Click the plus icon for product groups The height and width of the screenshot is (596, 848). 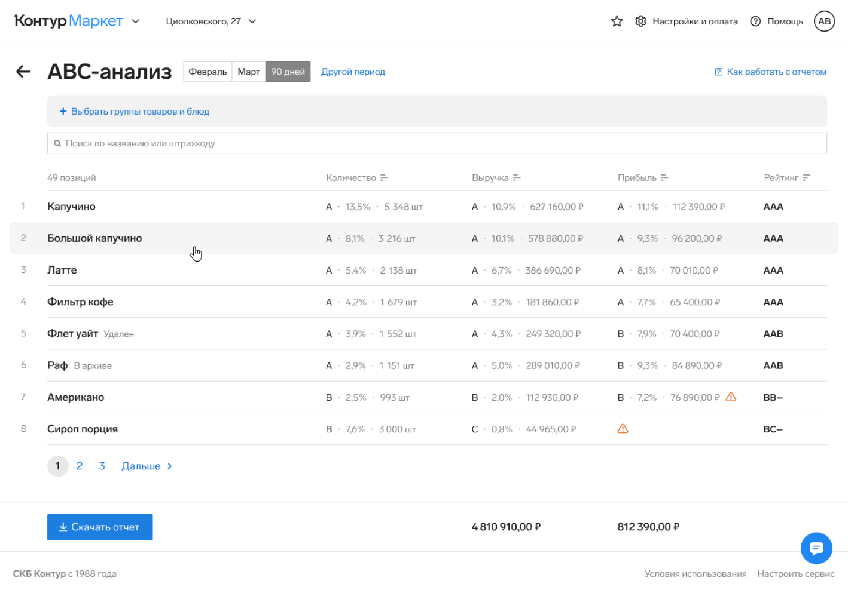tap(63, 112)
